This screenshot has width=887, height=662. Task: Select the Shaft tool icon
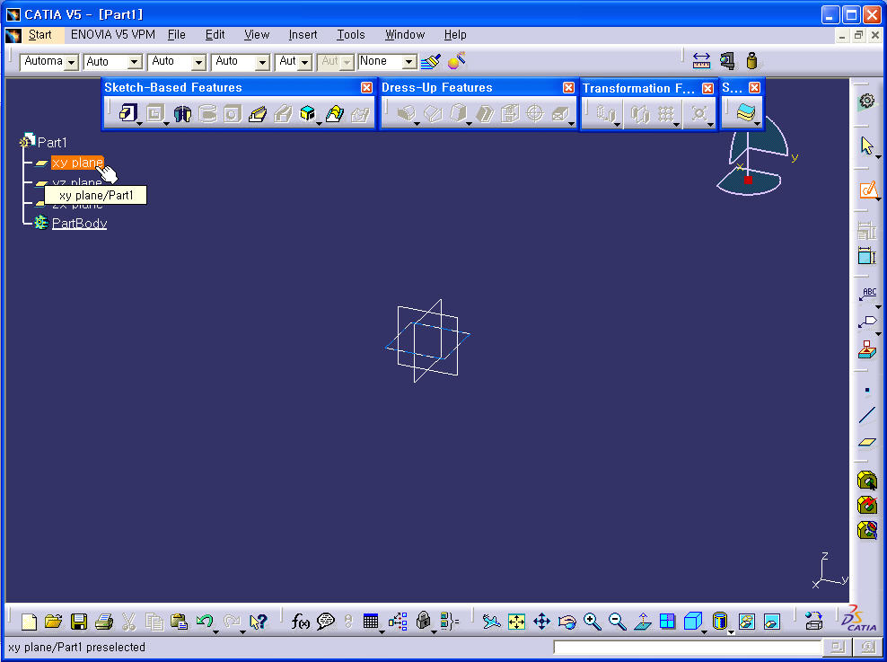[x=182, y=114]
